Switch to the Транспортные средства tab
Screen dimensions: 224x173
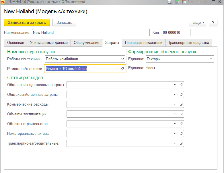pyautogui.click(x=188, y=43)
